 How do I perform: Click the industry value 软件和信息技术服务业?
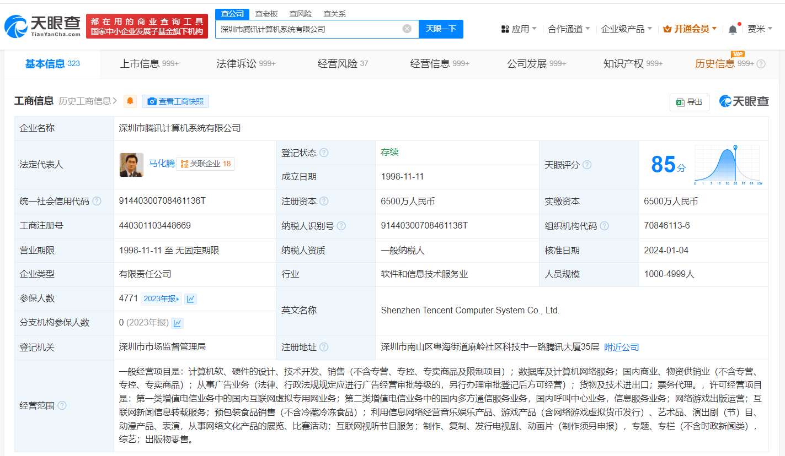coord(424,274)
